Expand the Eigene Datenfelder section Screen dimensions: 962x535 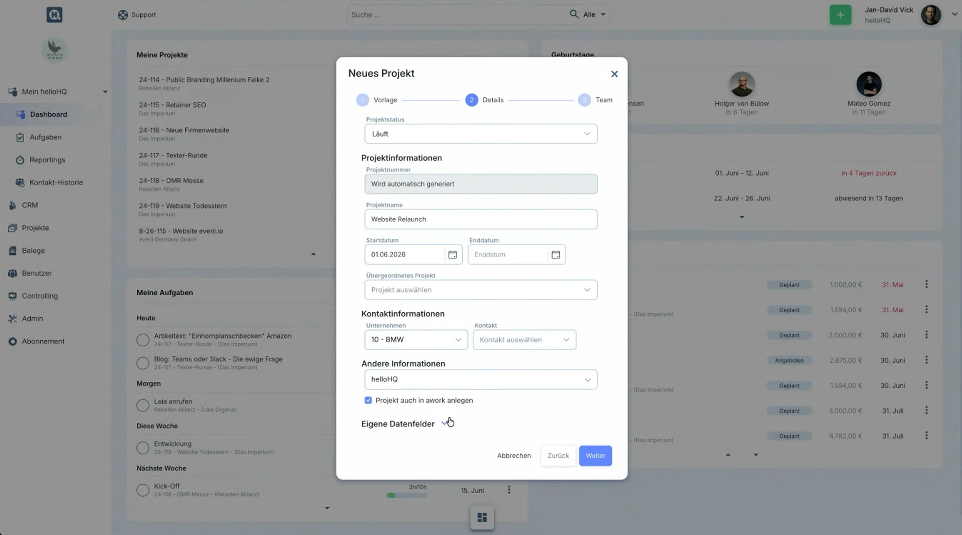[444, 423]
